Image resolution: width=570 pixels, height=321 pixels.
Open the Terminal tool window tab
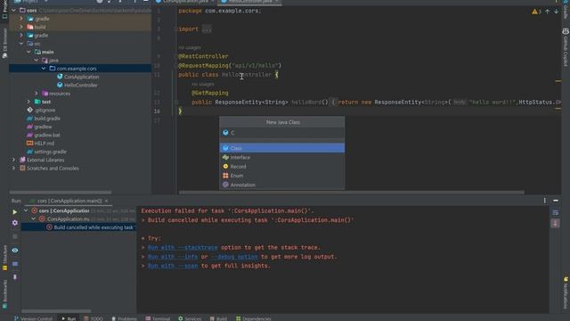(158, 318)
